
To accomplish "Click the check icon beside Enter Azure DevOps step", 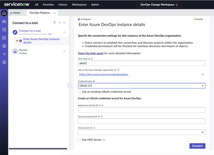I will (x=20, y=41).
